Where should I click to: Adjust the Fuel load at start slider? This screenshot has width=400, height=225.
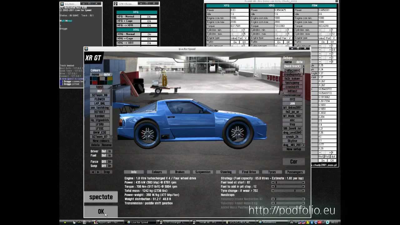288,182
